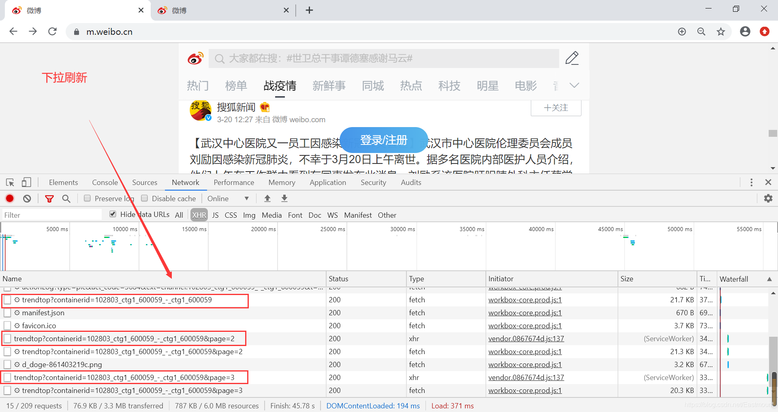The image size is (778, 412).
Task: Close the second 微博 tab
Action: 286,10
